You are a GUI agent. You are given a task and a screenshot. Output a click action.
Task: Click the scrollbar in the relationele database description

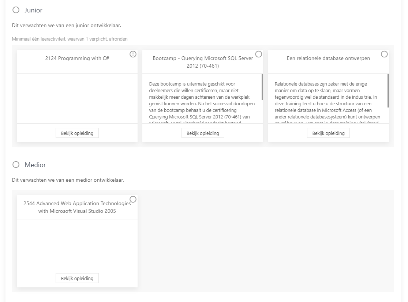point(388,91)
